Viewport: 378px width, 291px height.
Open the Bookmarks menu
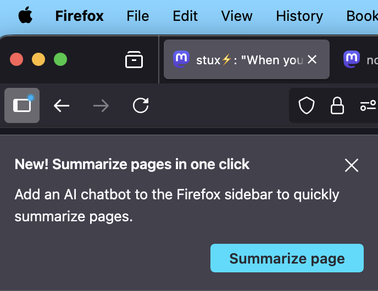coord(362,16)
